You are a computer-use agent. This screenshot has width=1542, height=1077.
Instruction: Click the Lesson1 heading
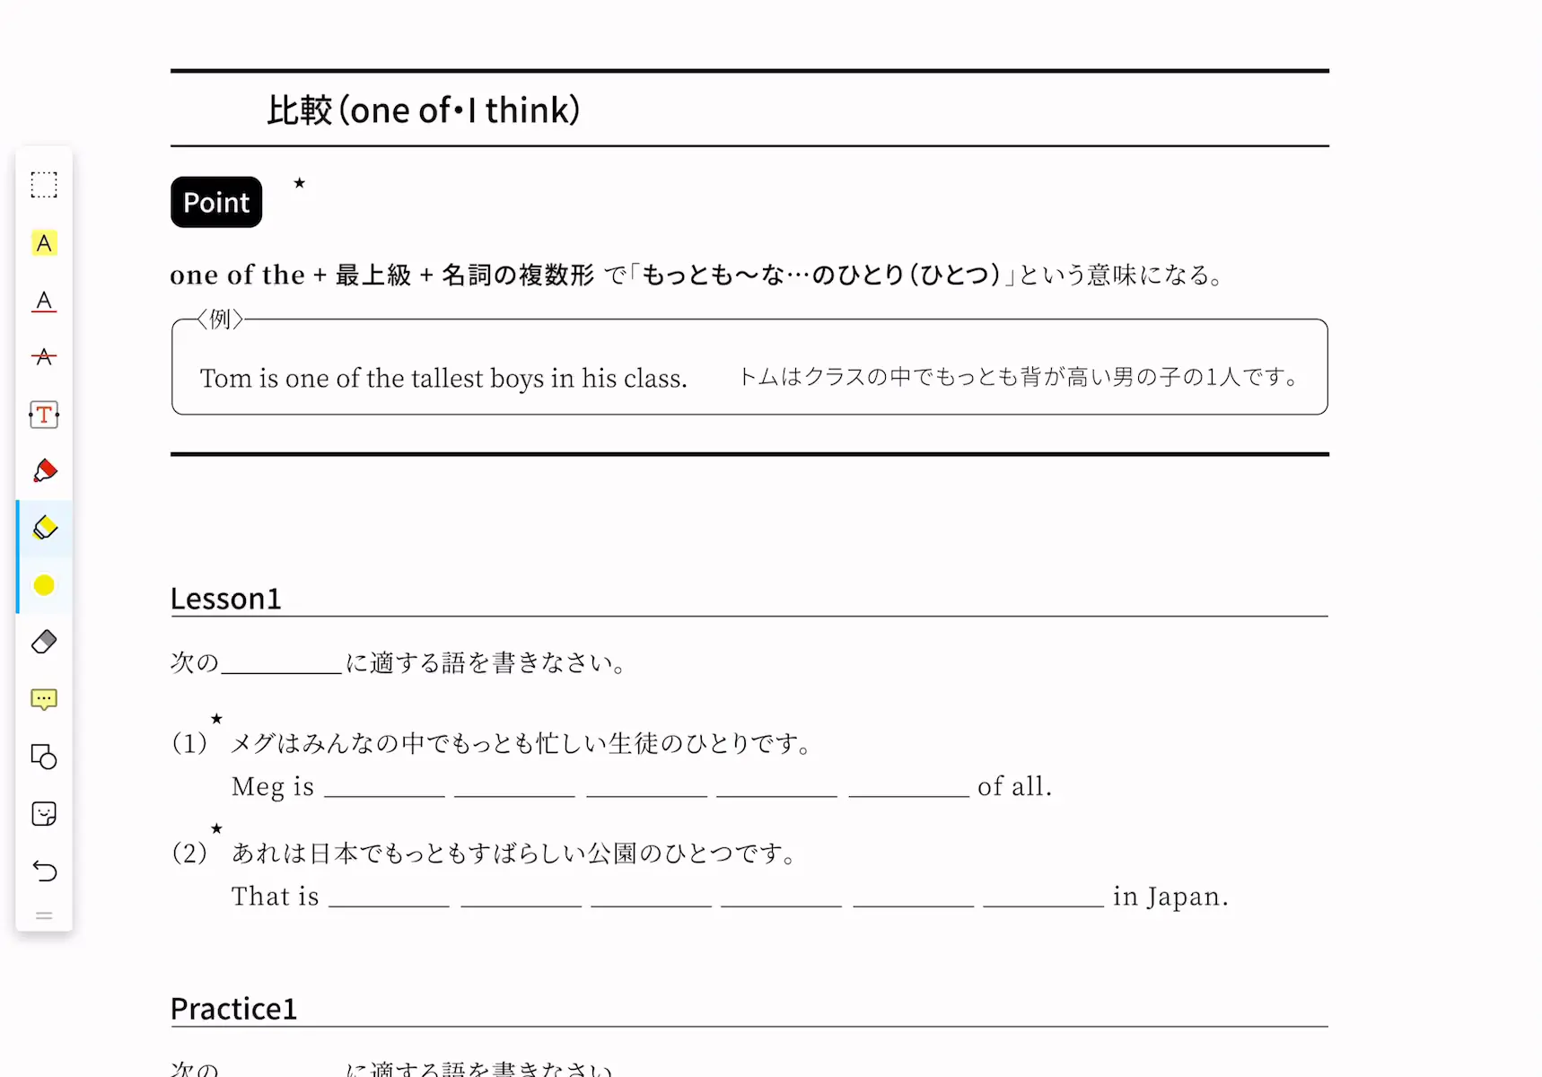coord(226,599)
